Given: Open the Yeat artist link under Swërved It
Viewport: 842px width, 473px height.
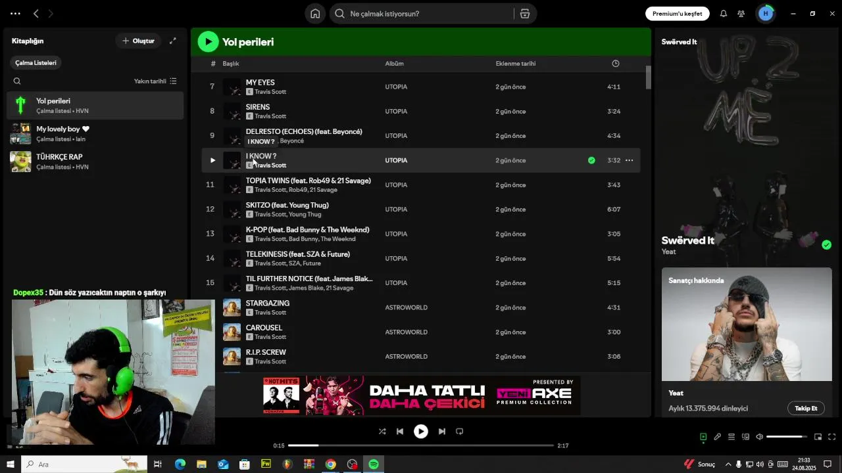Looking at the screenshot, I should click(668, 252).
